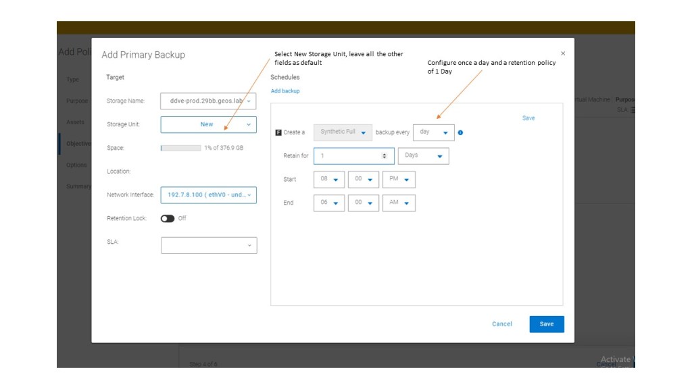Choose backup frequency in the day dropdown
692x389 pixels.
point(433,132)
